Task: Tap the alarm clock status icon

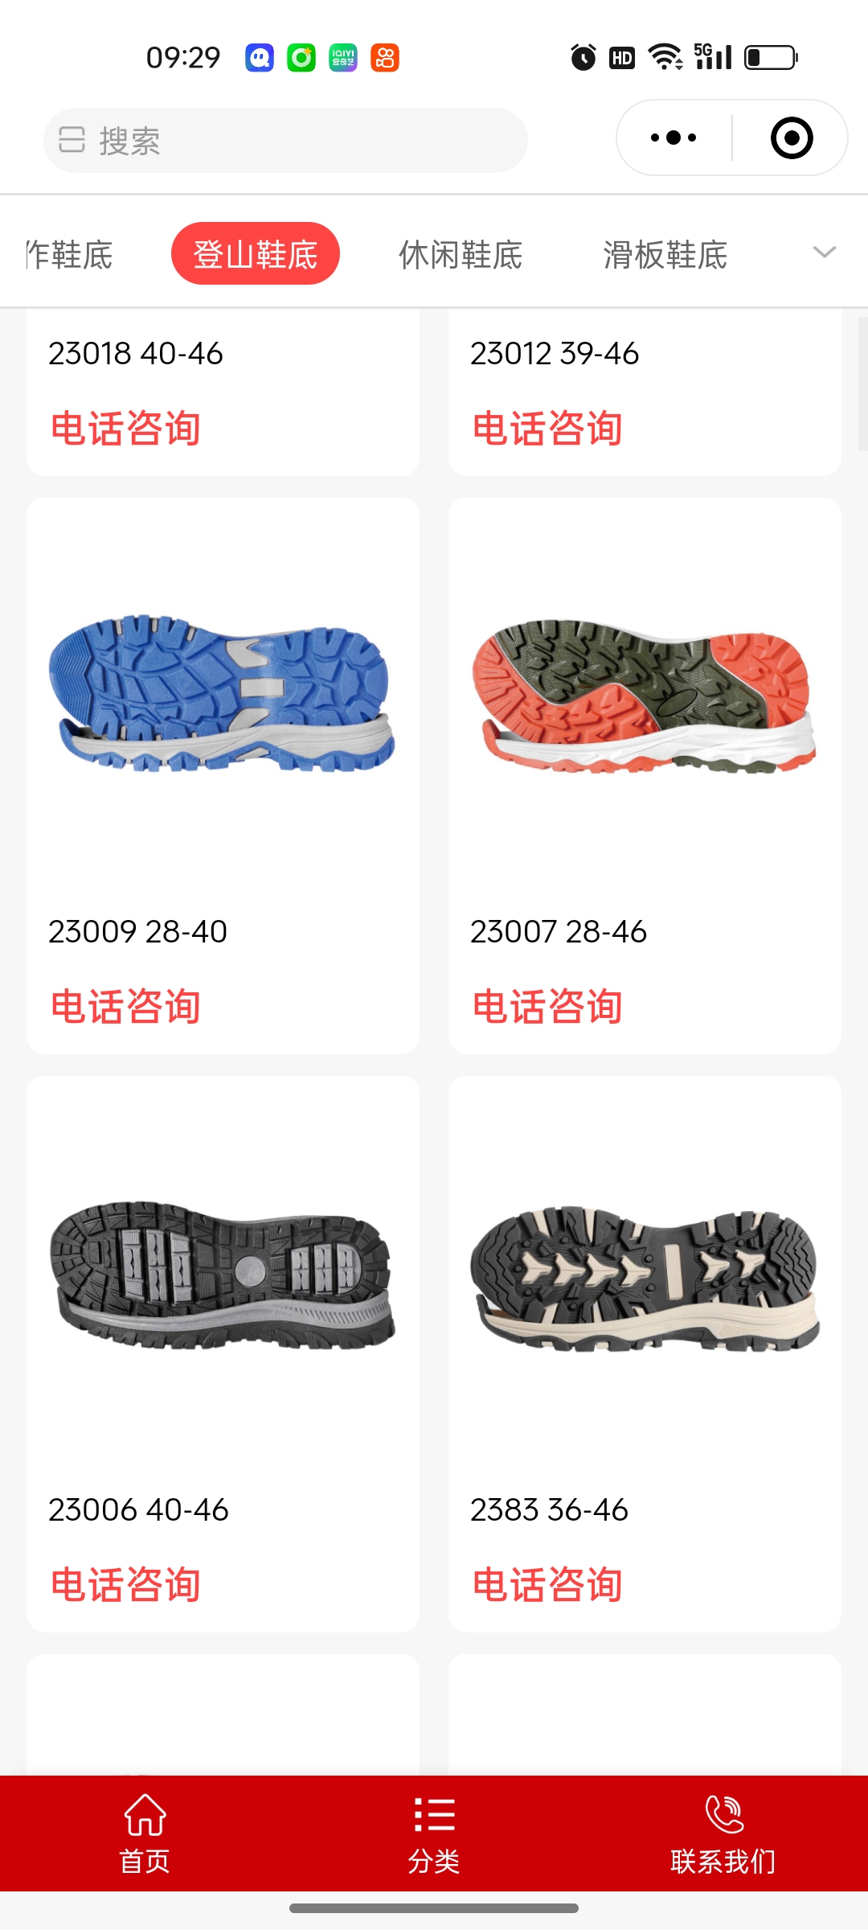Action: (583, 57)
